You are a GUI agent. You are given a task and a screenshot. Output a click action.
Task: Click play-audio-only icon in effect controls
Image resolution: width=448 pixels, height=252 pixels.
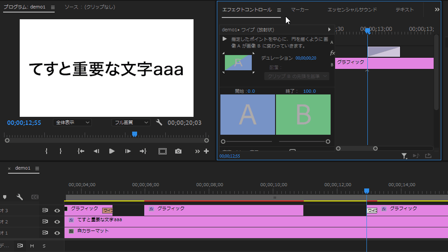[x=416, y=156]
